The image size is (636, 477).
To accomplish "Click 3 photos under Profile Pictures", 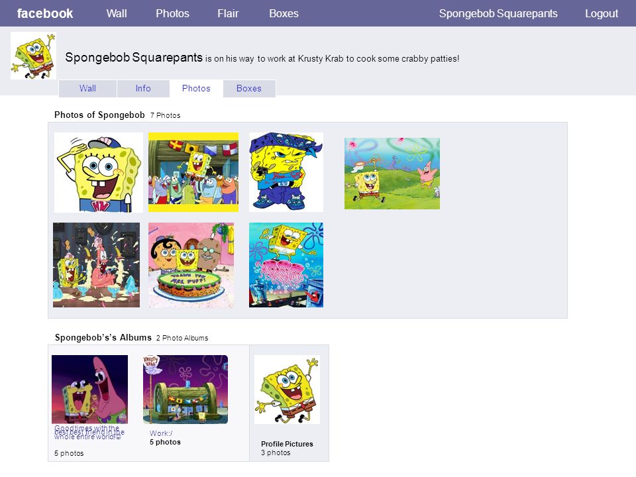I will click(x=276, y=452).
